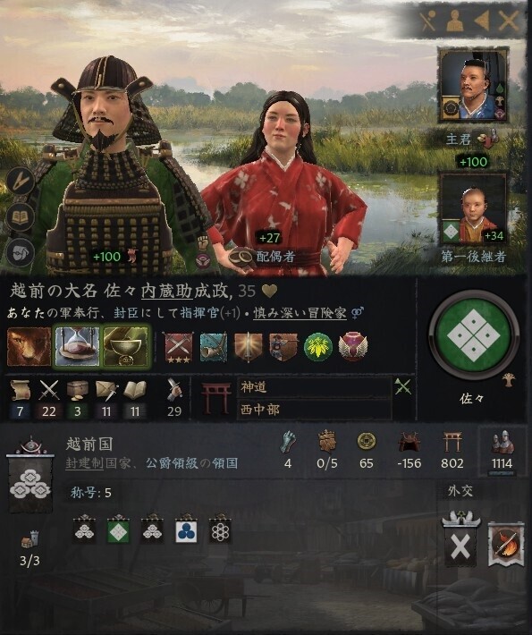
Task: Open the 外交 diplomacy tab
Action: point(460,491)
